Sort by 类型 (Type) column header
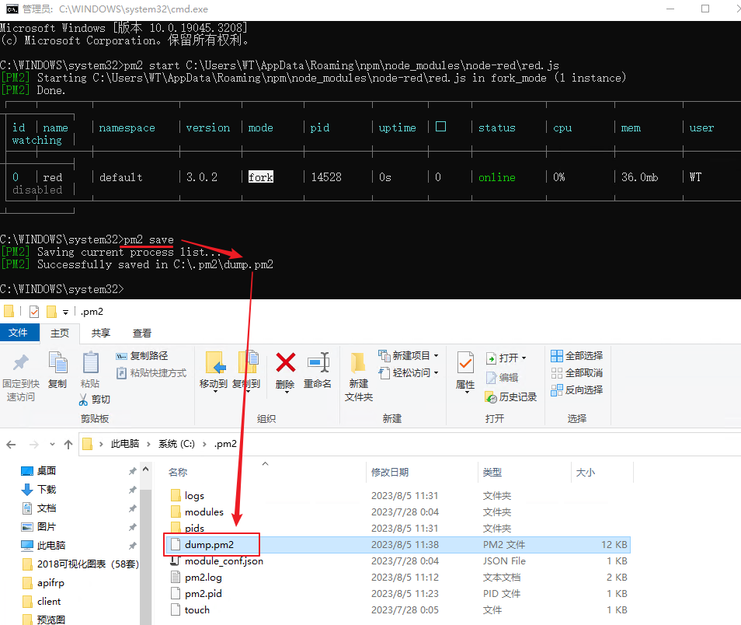 click(x=492, y=472)
